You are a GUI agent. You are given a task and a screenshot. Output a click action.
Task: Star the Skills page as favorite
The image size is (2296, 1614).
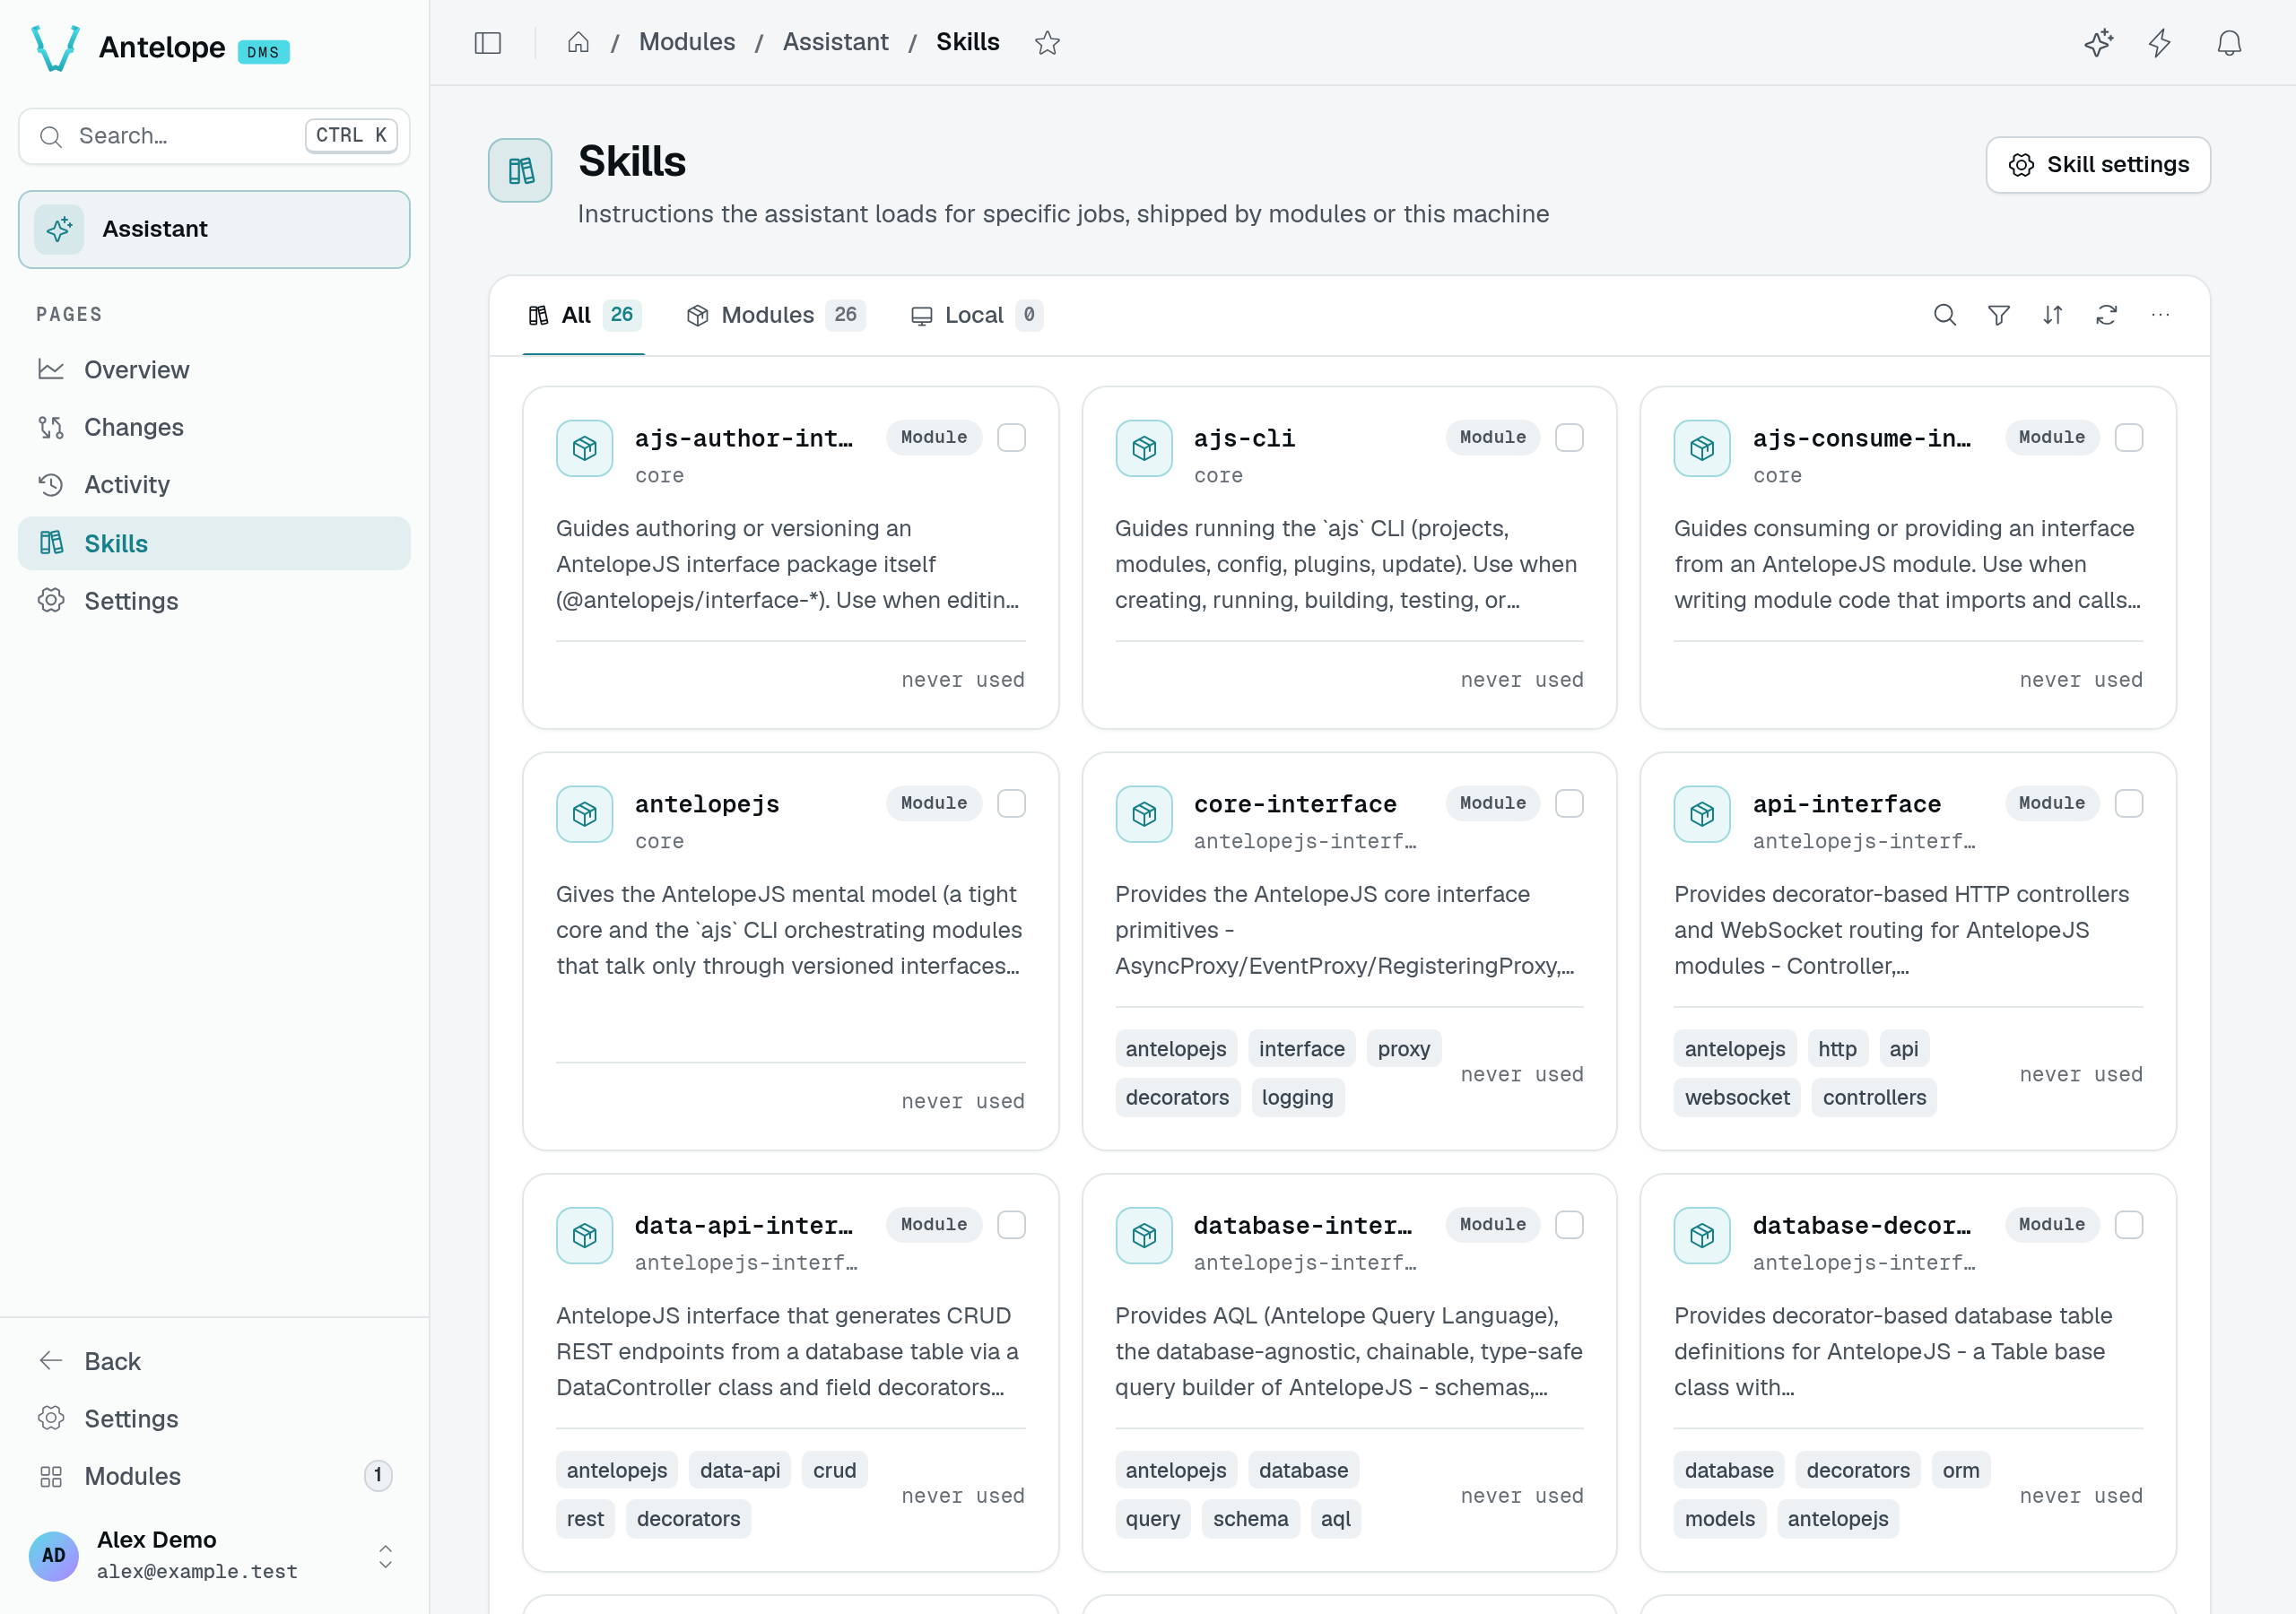click(x=1047, y=42)
